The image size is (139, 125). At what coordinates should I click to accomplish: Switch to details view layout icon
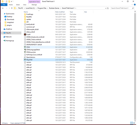(131, 123)
